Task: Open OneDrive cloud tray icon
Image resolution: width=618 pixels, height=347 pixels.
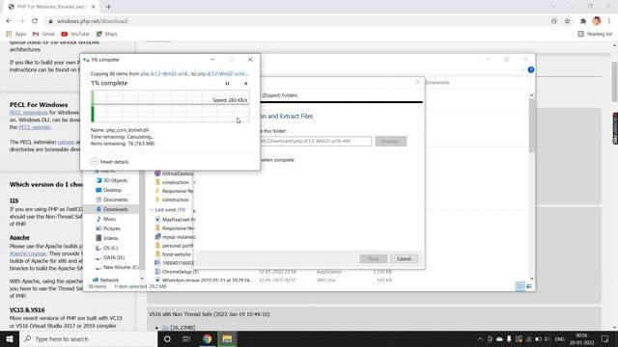Action: [x=499, y=338]
